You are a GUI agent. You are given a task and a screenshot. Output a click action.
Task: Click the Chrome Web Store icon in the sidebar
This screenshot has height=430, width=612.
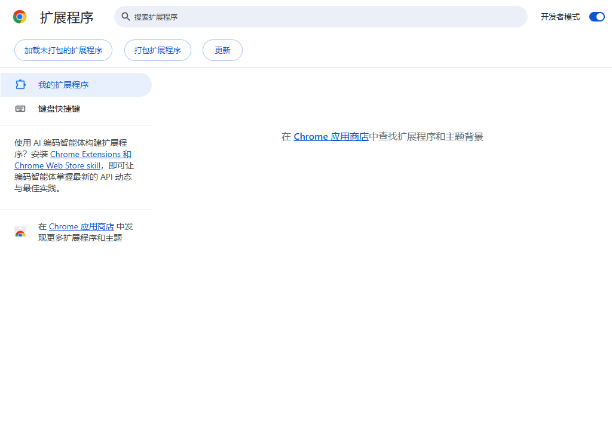pos(20,232)
